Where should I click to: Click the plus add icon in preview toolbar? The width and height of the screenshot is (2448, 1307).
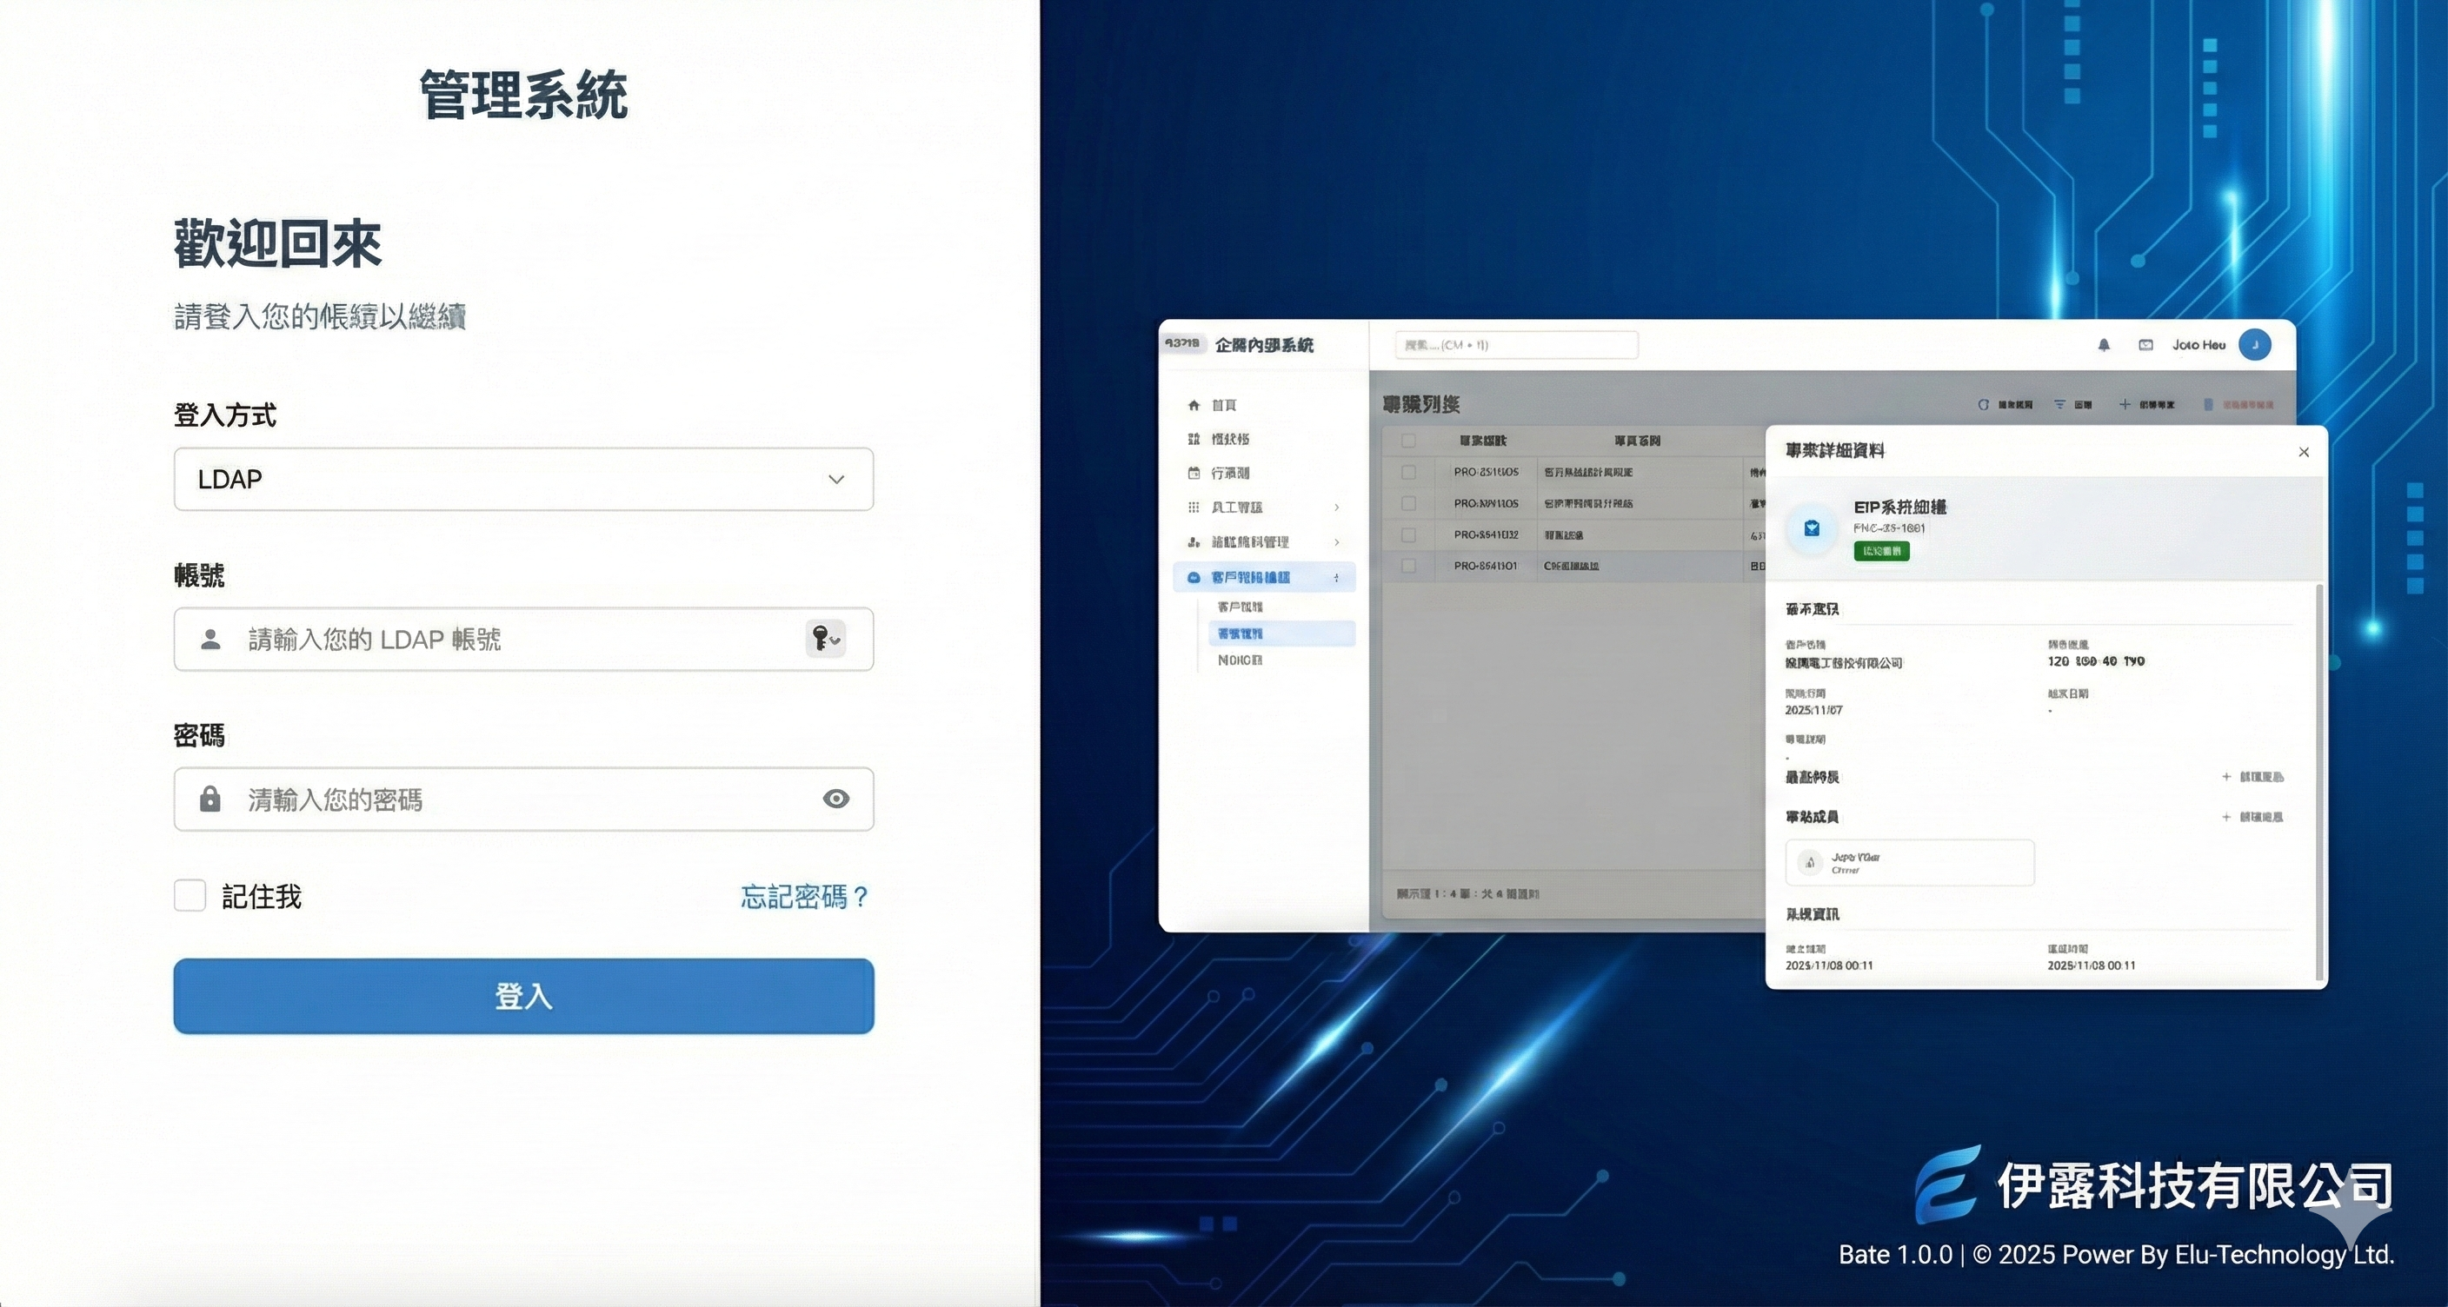point(2125,405)
